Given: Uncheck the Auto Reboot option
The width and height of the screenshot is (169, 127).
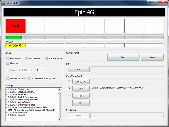Looking at the screenshot, I should [26, 58].
